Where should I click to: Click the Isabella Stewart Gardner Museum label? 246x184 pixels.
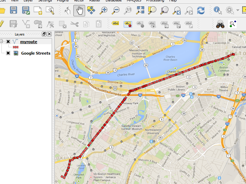point(132,127)
